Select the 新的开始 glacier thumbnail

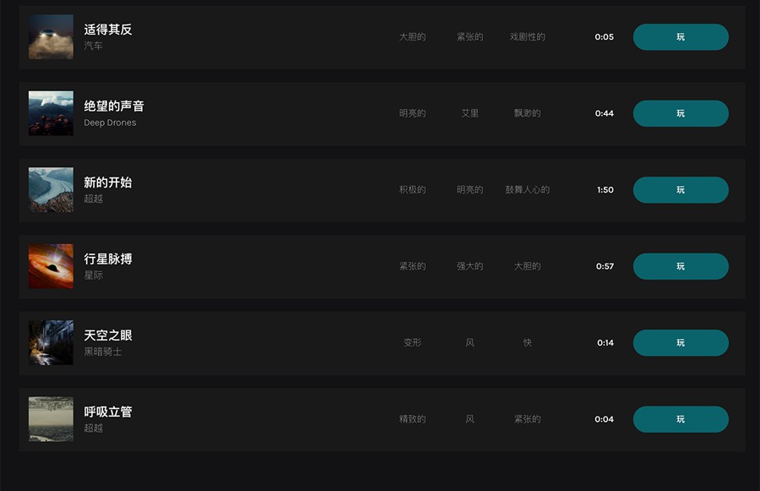[51, 190]
